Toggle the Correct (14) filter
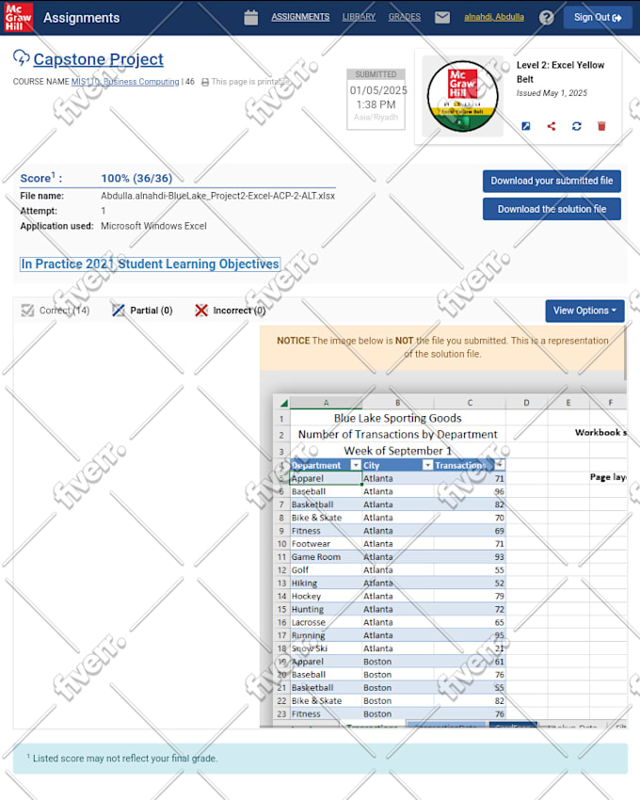 coord(56,311)
